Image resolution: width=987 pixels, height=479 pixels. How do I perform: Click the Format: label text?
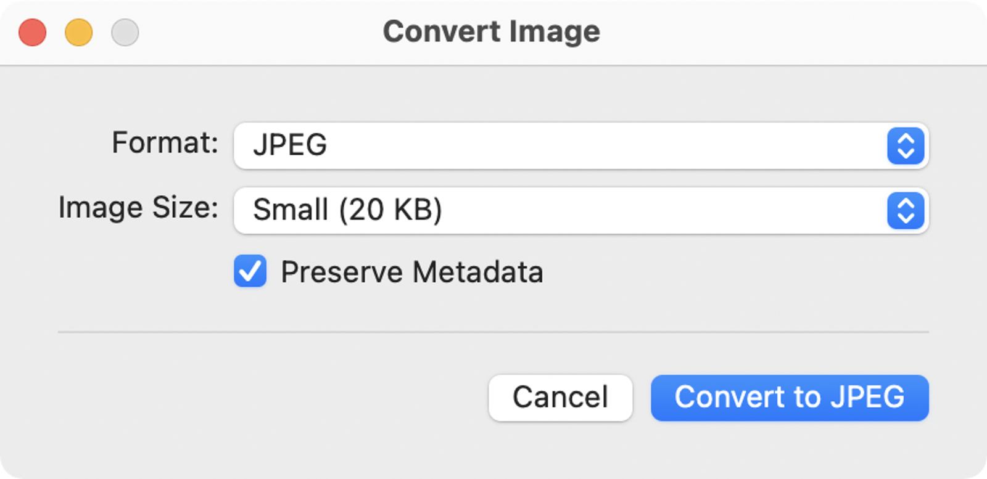click(x=165, y=143)
